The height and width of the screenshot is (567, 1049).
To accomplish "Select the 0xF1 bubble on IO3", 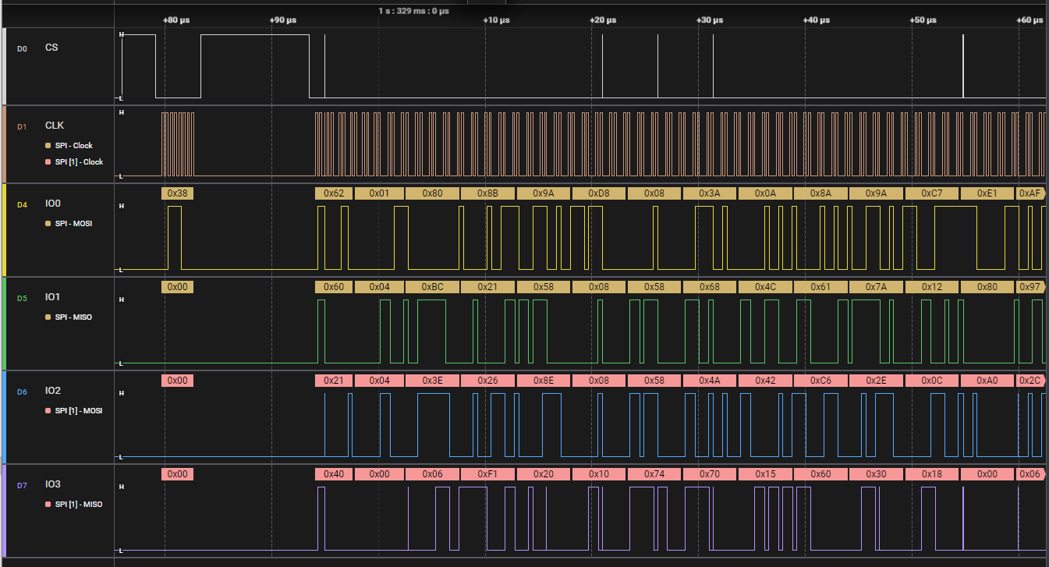I will (x=487, y=474).
